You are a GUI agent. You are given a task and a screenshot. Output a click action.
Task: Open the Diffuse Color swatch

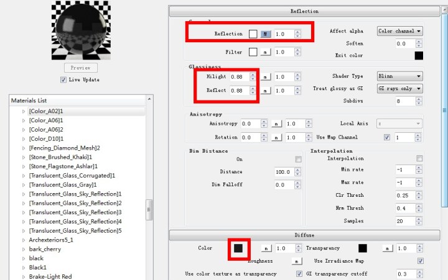point(238,248)
